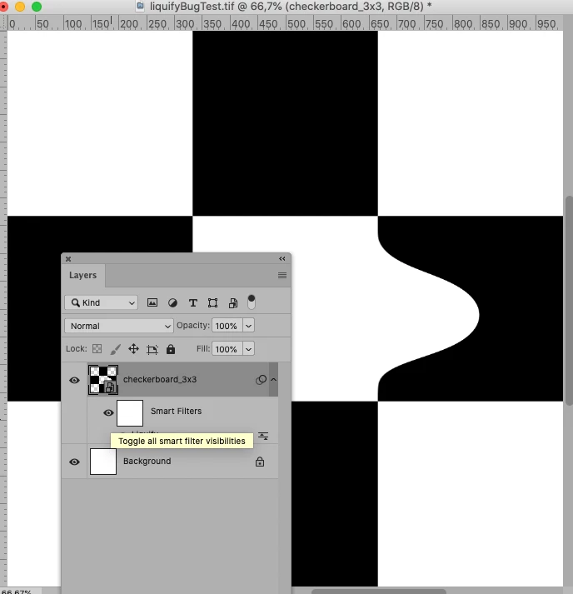This screenshot has height=594, width=573.
Task: Click the vertical scrollbar of the document
Action: pyautogui.click(x=569, y=302)
